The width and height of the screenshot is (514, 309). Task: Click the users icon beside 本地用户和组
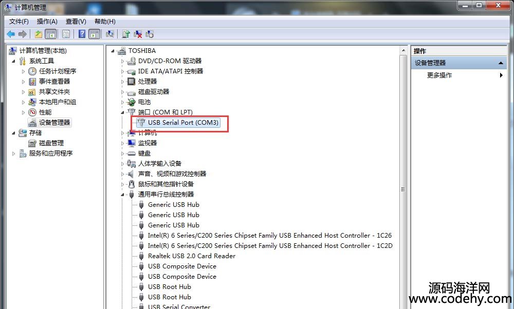32,102
